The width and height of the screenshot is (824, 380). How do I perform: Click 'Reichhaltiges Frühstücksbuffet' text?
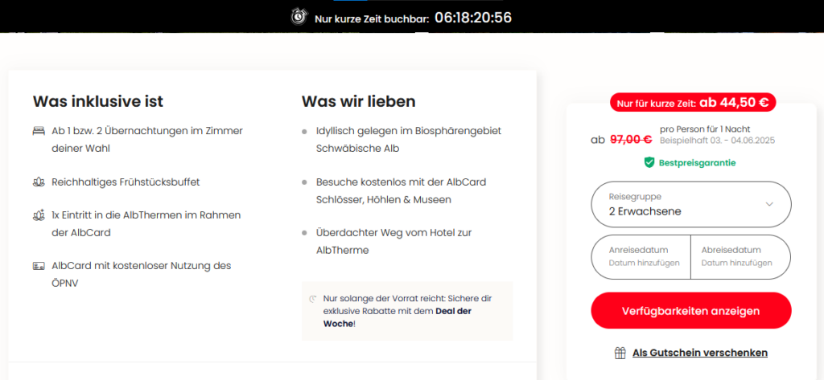(126, 182)
